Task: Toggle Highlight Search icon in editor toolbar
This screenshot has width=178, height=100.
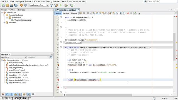Action: pyautogui.click(x=103, y=13)
